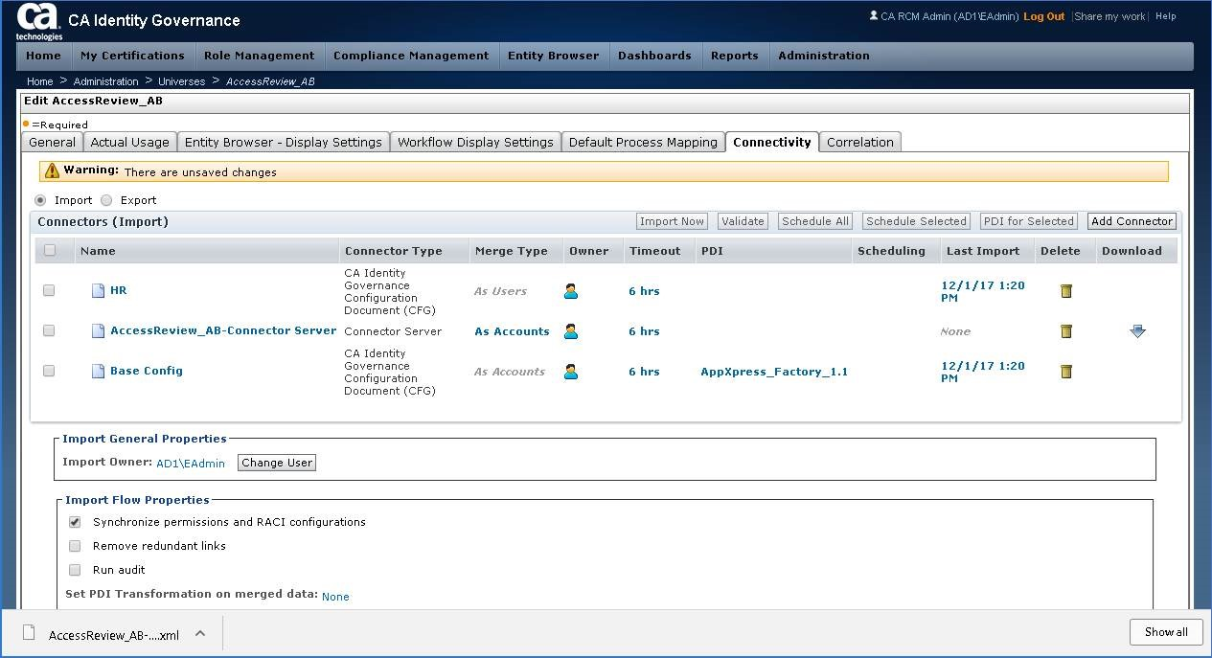Click the PDI for Selected button

(1029, 221)
